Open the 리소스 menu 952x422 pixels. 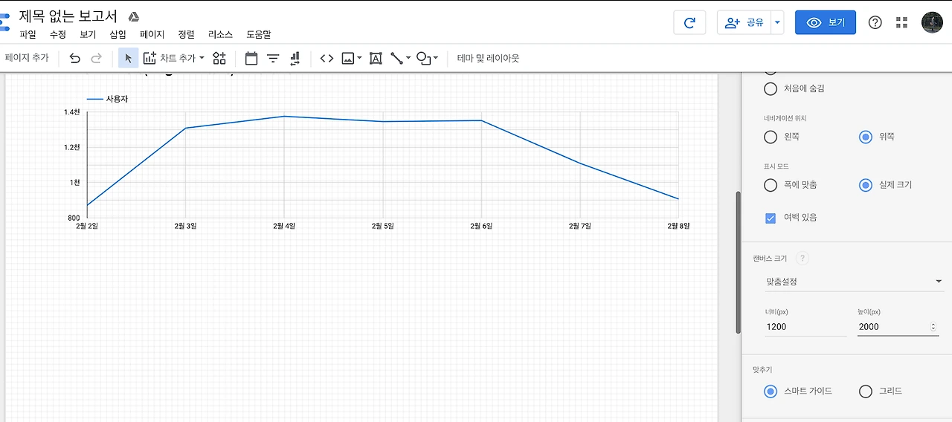coord(220,34)
